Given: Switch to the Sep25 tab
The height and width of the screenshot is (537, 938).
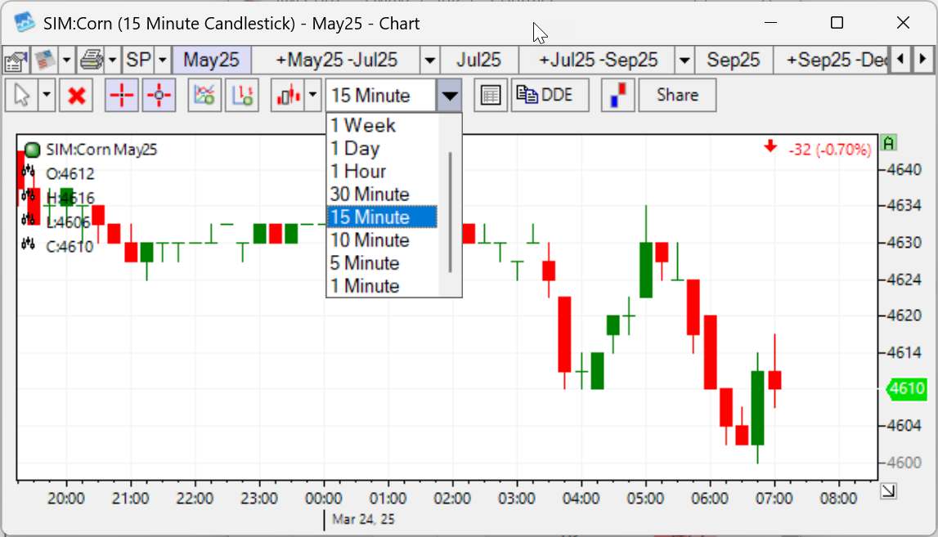Looking at the screenshot, I should coord(734,60).
